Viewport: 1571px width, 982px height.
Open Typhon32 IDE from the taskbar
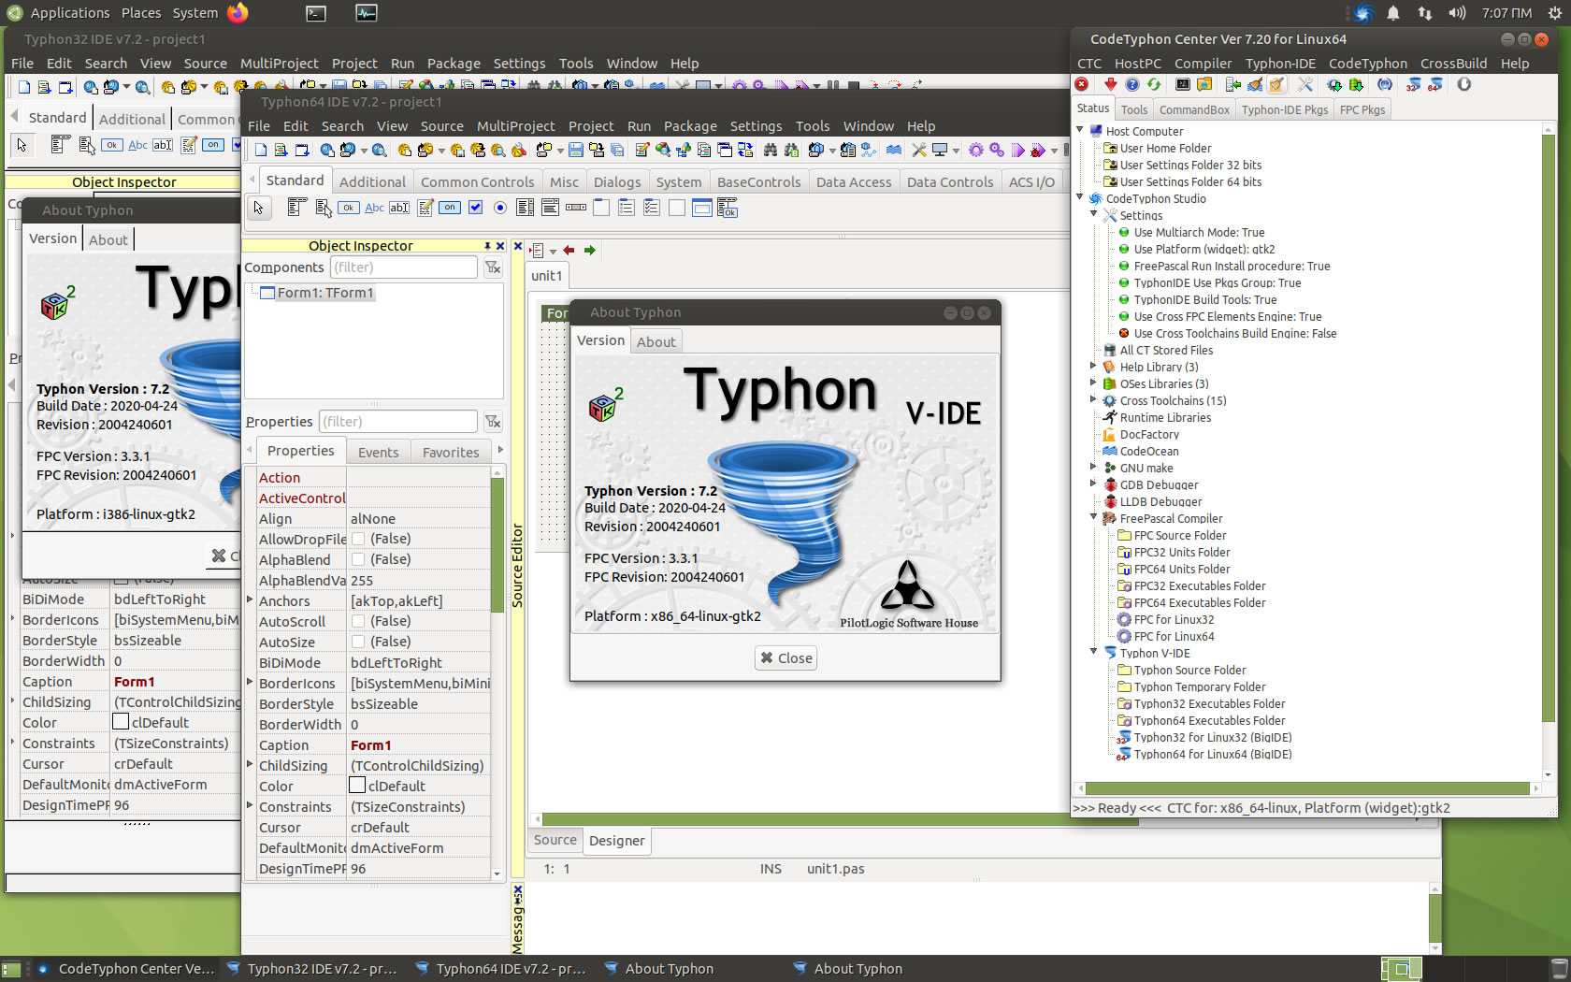312,969
